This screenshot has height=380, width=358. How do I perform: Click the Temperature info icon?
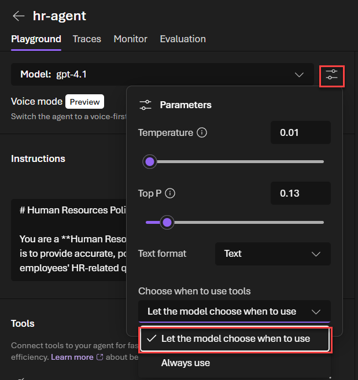[x=202, y=132]
